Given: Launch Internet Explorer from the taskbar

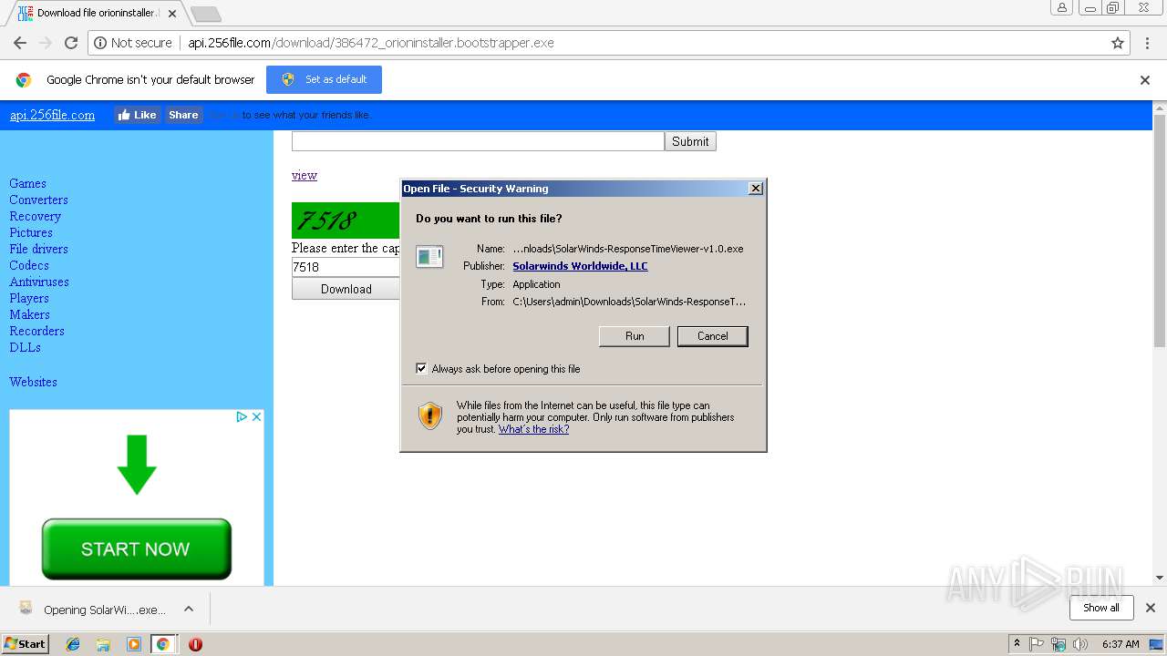Looking at the screenshot, I should click(73, 644).
